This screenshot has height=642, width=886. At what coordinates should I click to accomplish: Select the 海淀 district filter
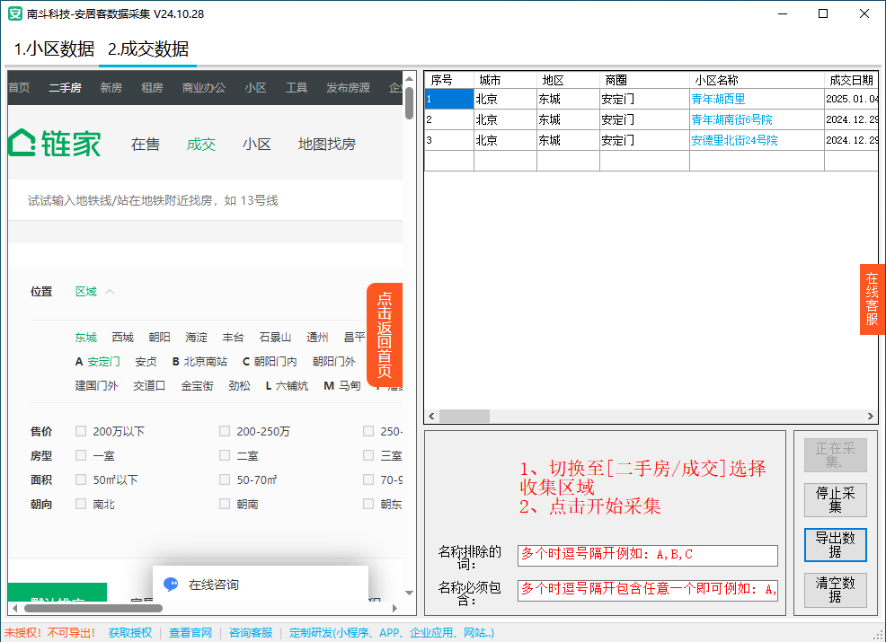196,337
